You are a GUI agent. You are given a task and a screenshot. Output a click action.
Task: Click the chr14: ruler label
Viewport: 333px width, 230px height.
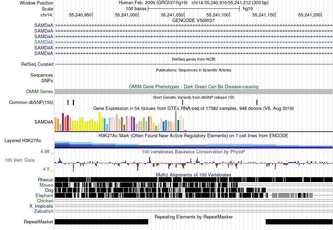coord(47,15)
